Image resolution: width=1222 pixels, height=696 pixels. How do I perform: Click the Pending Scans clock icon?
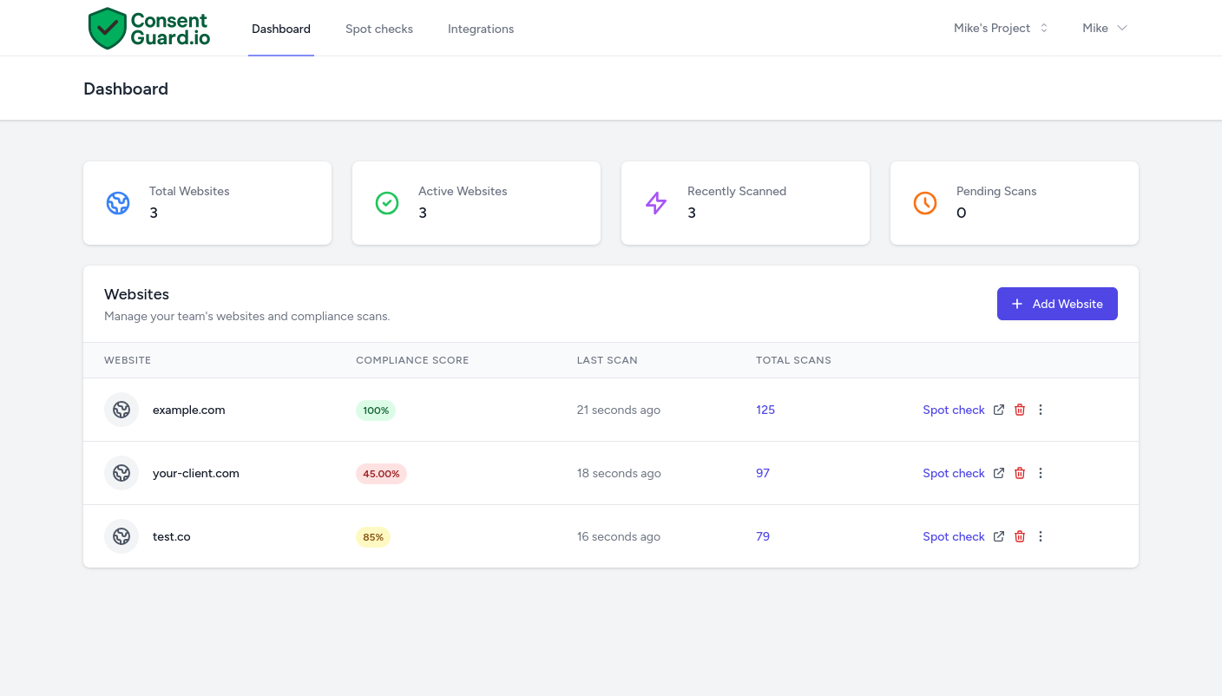tap(925, 203)
